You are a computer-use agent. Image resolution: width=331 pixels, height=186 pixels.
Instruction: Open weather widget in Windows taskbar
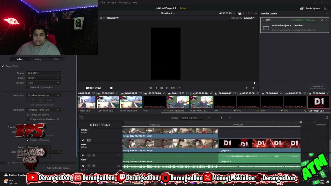10,182
